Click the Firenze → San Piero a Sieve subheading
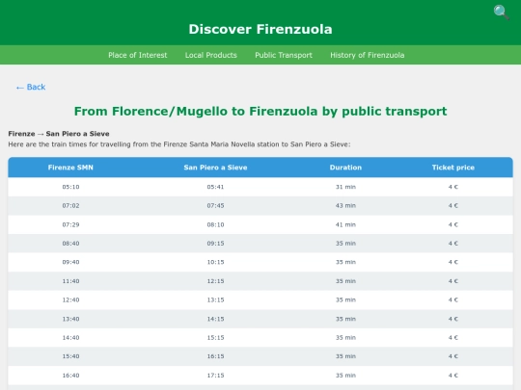The image size is (521, 390). click(59, 134)
